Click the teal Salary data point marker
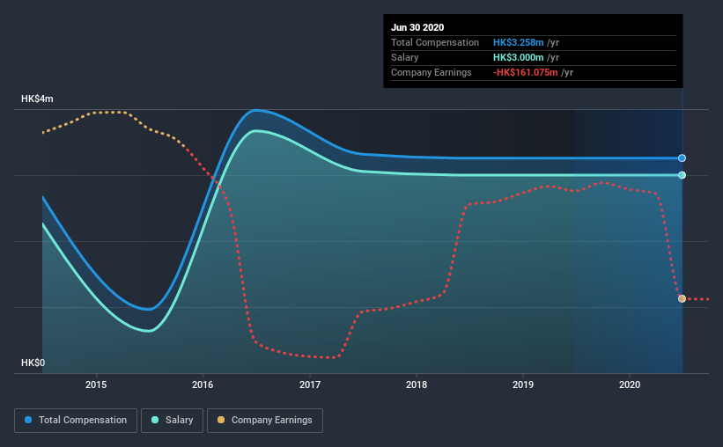The width and height of the screenshot is (723, 447). pyautogui.click(x=682, y=175)
